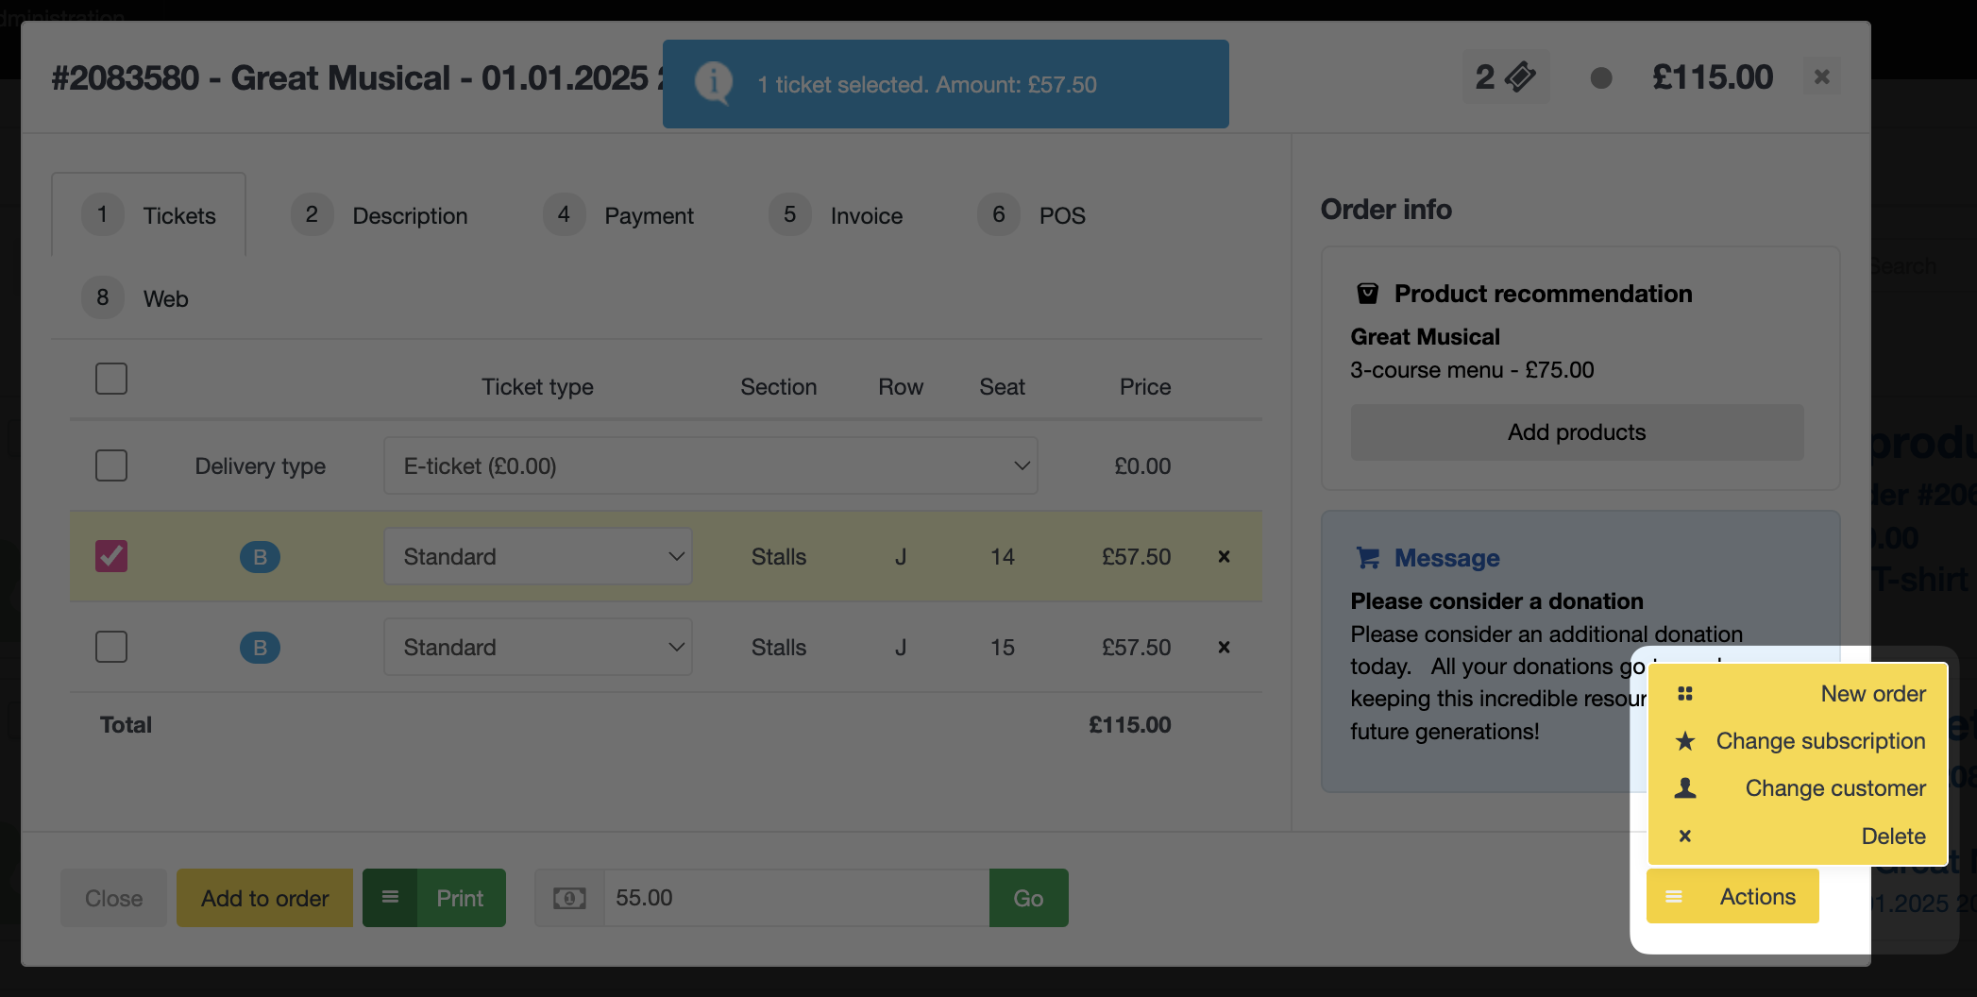Click the New order grid icon
The height and width of the screenshot is (997, 1977).
click(1685, 694)
